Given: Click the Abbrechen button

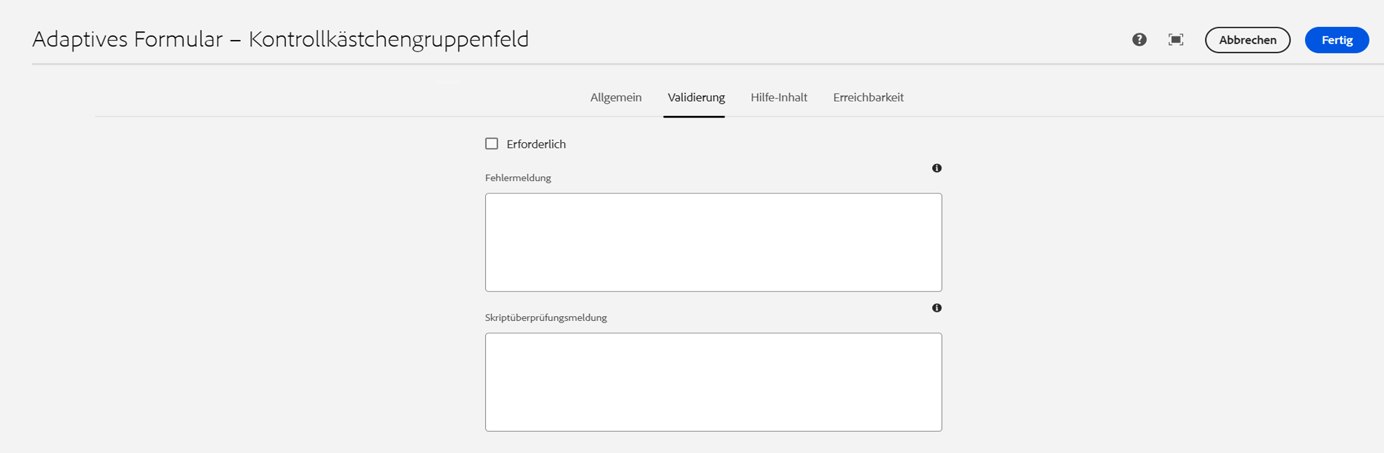Looking at the screenshot, I should tap(1248, 40).
